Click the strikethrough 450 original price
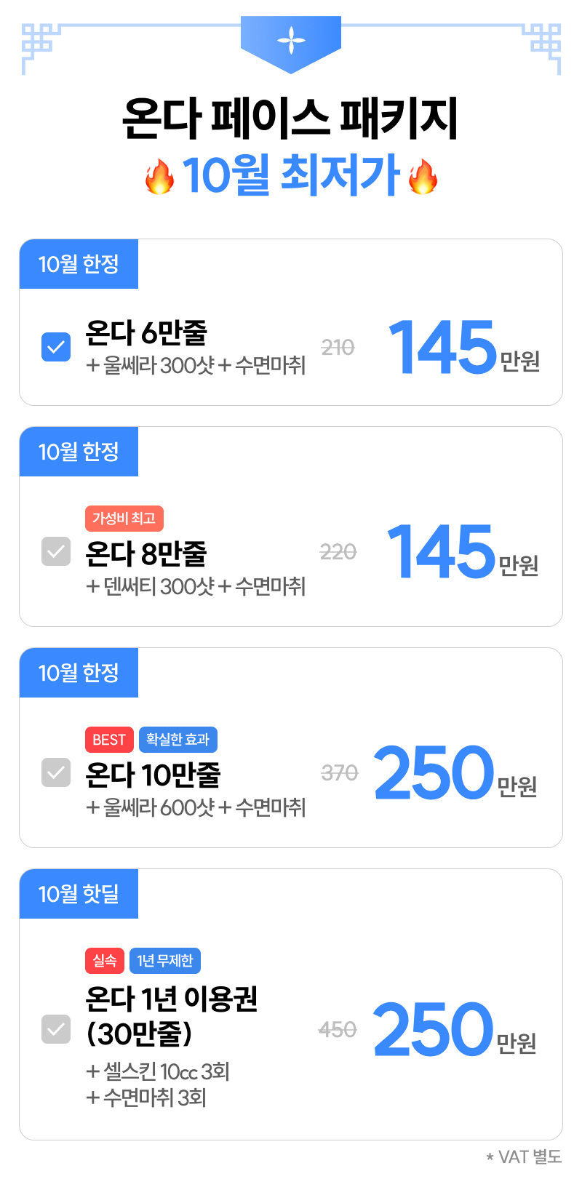 (x=338, y=1029)
